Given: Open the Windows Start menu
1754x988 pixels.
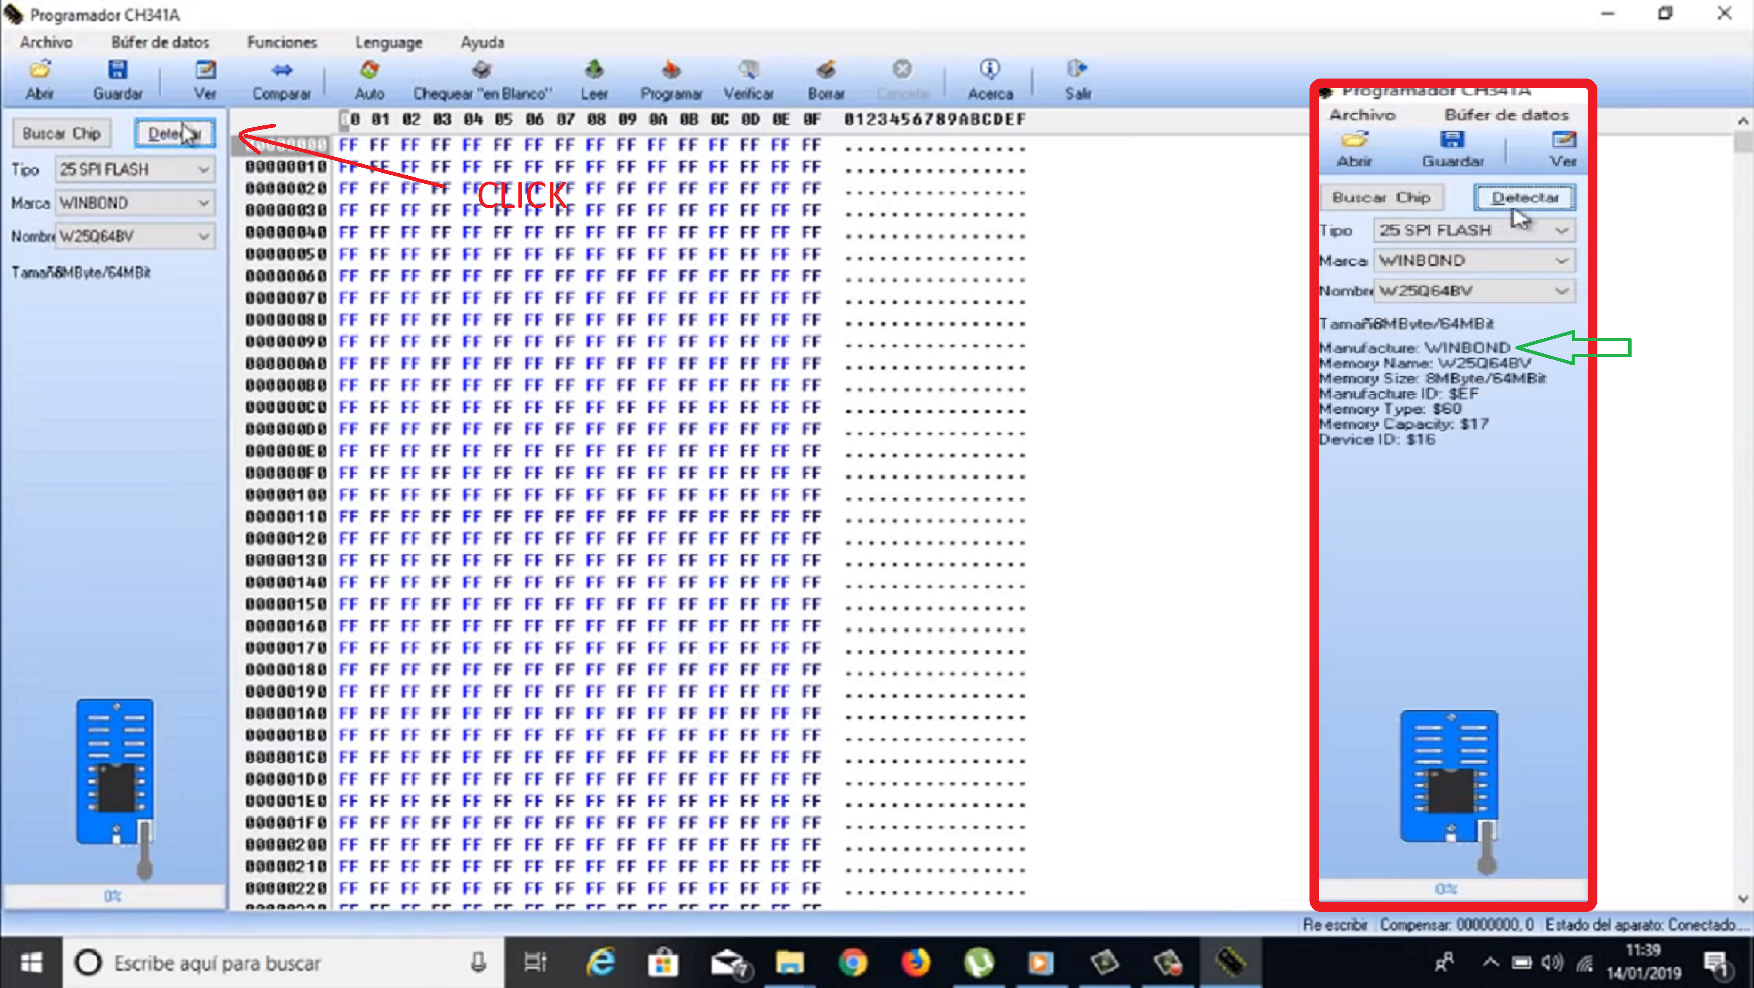Looking at the screenshot, I should tap(31, 963).
